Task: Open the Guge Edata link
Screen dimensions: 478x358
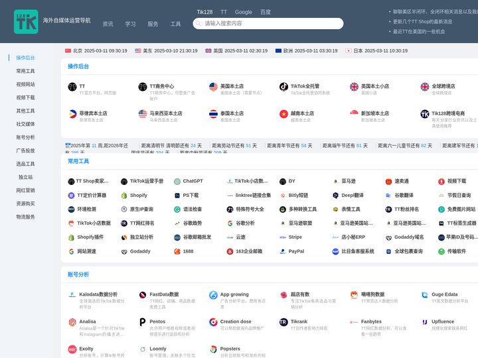Action: [x=444, y=294]
